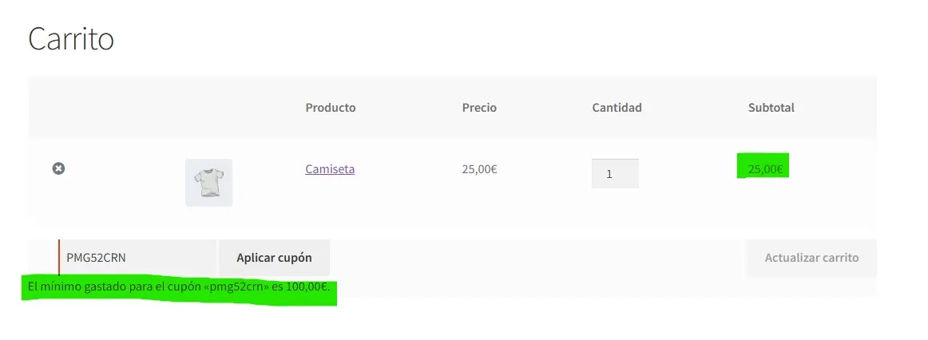The width and height of the screenshot is (928, 340).
Task: Click the unit price under Precio
Action: click(479, 169)
